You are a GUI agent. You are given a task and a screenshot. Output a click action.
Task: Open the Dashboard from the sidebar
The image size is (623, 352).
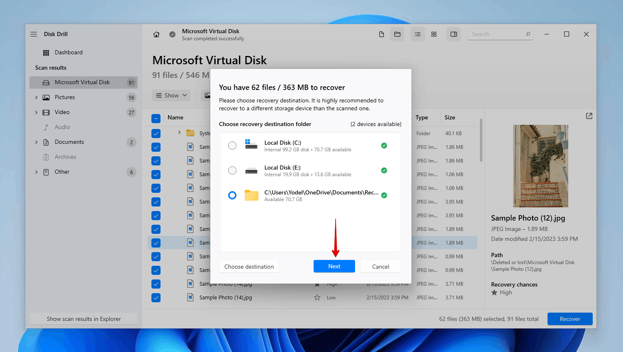(x=68, y=52)
